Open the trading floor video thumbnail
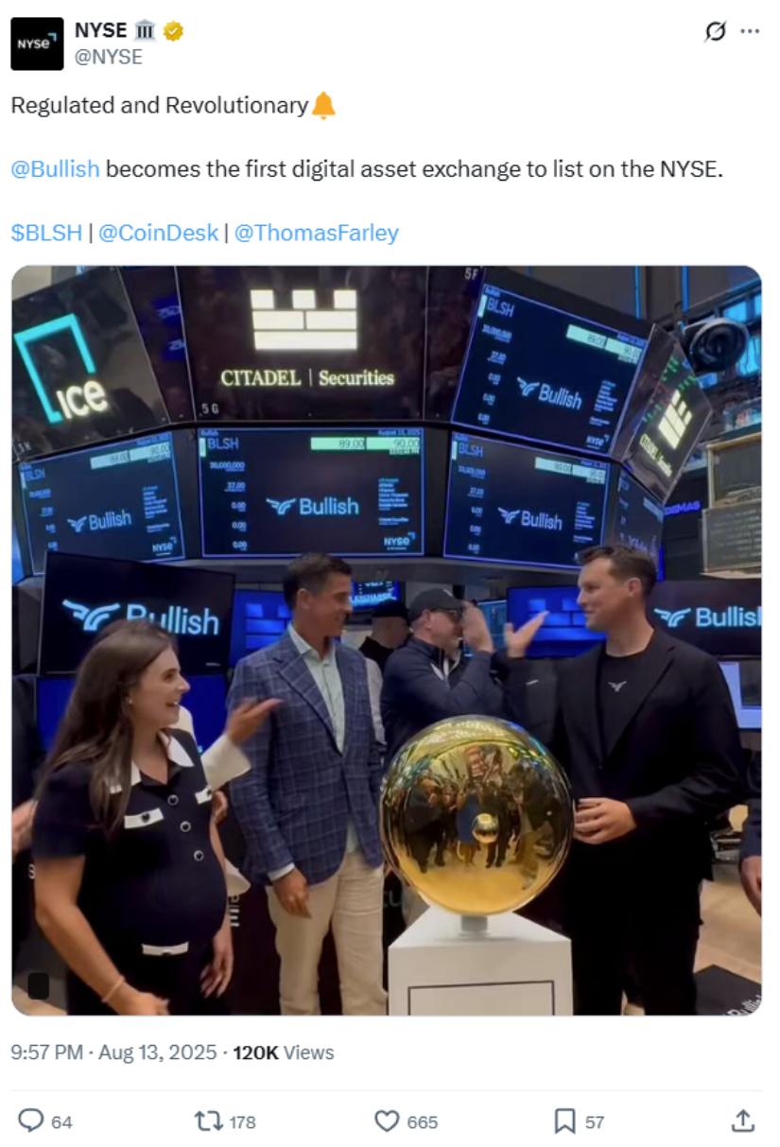Viewport: 780px width, 1147px height. [386, 640]
